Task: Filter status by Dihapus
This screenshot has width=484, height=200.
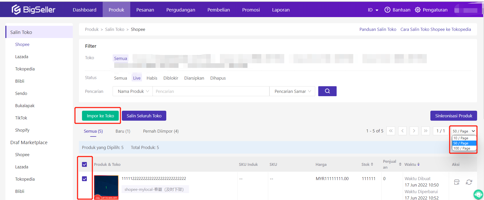Action: point(218,78)
